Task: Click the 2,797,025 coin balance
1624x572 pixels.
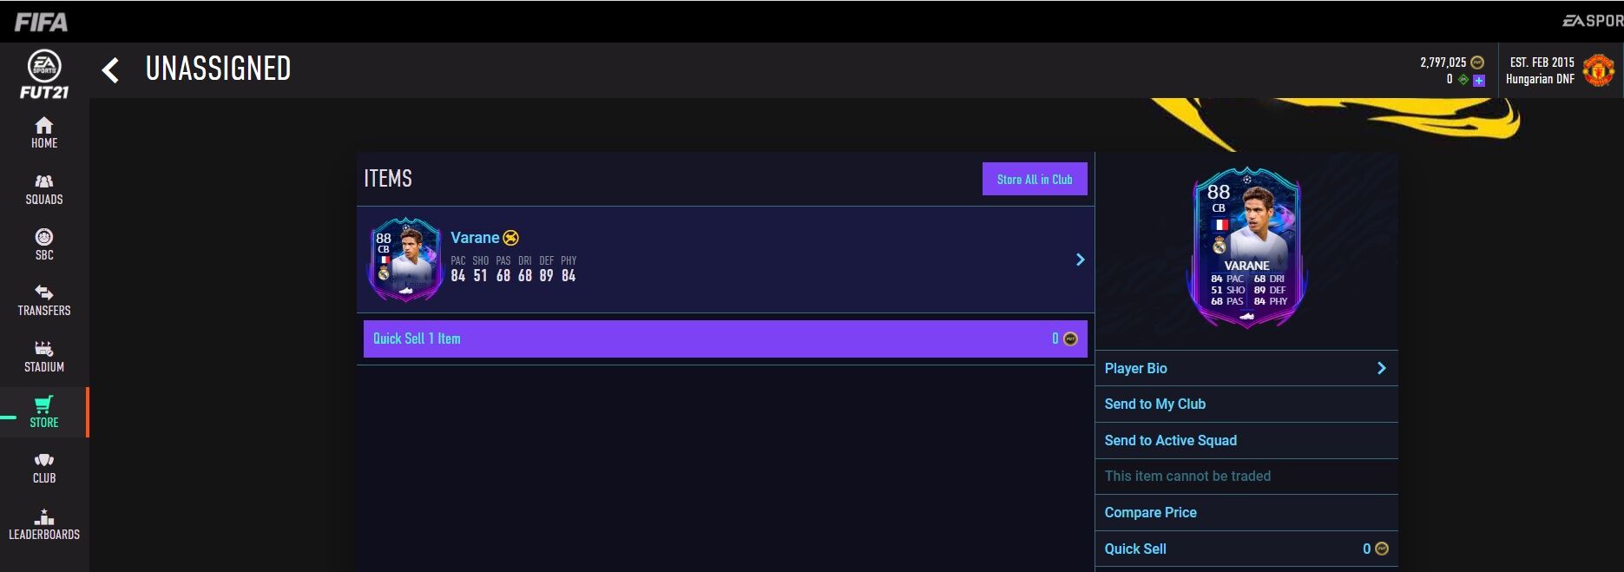Action: pyautogui.click(x=1443, y=62)
